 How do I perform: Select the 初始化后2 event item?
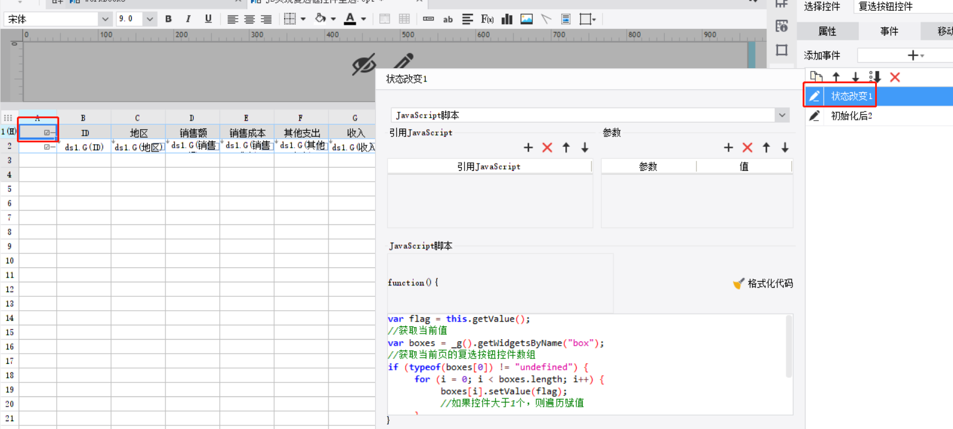(x=851, y=116)
